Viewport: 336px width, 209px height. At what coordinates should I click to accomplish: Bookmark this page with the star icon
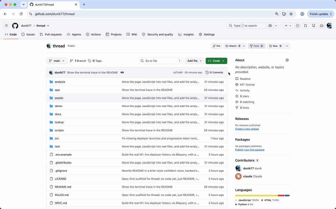pos(291,14)
